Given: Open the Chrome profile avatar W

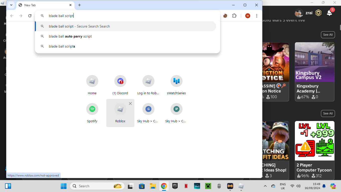Looking at the screenshot, I should [248, 16].
